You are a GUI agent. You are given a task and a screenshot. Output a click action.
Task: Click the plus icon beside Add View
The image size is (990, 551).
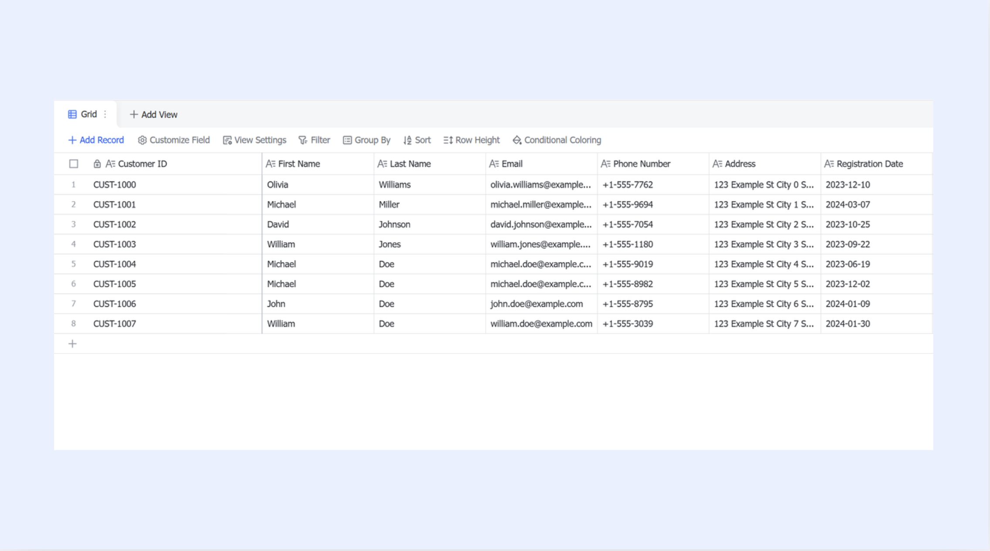[x=133, y=114]
